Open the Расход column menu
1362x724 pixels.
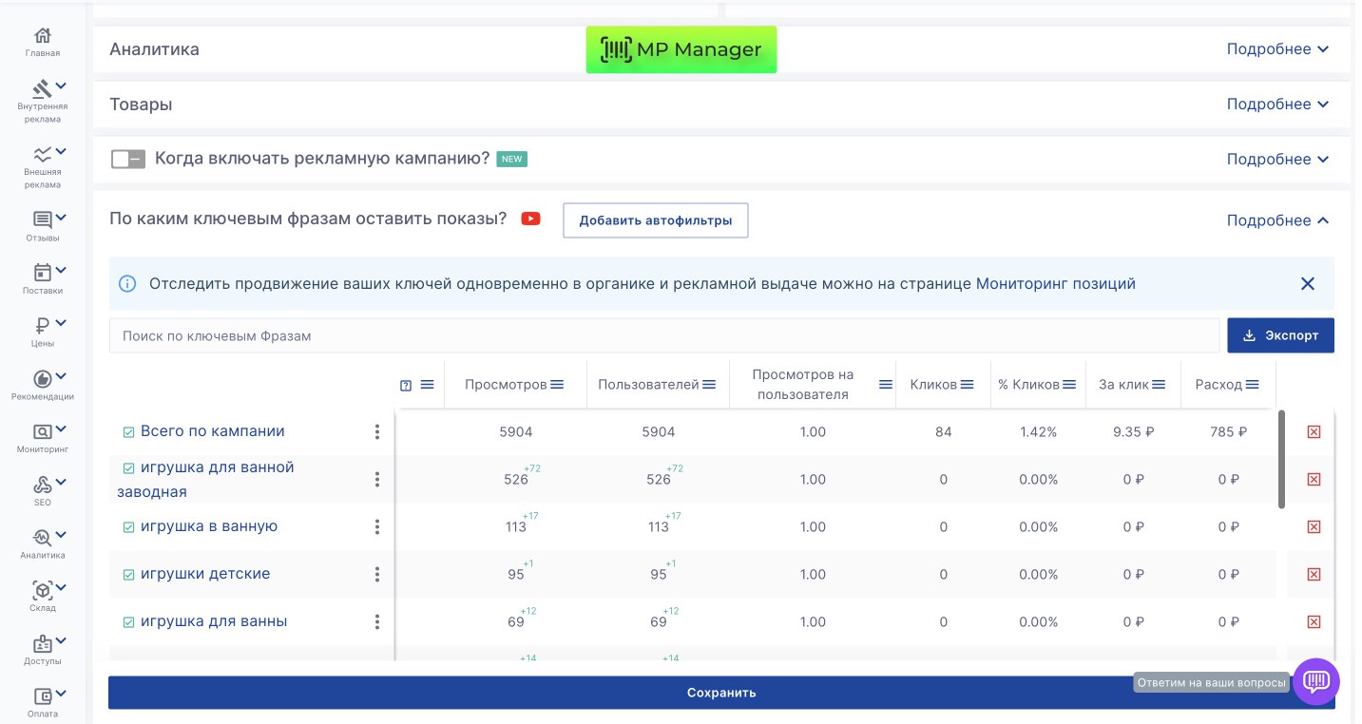(1252, 385)
